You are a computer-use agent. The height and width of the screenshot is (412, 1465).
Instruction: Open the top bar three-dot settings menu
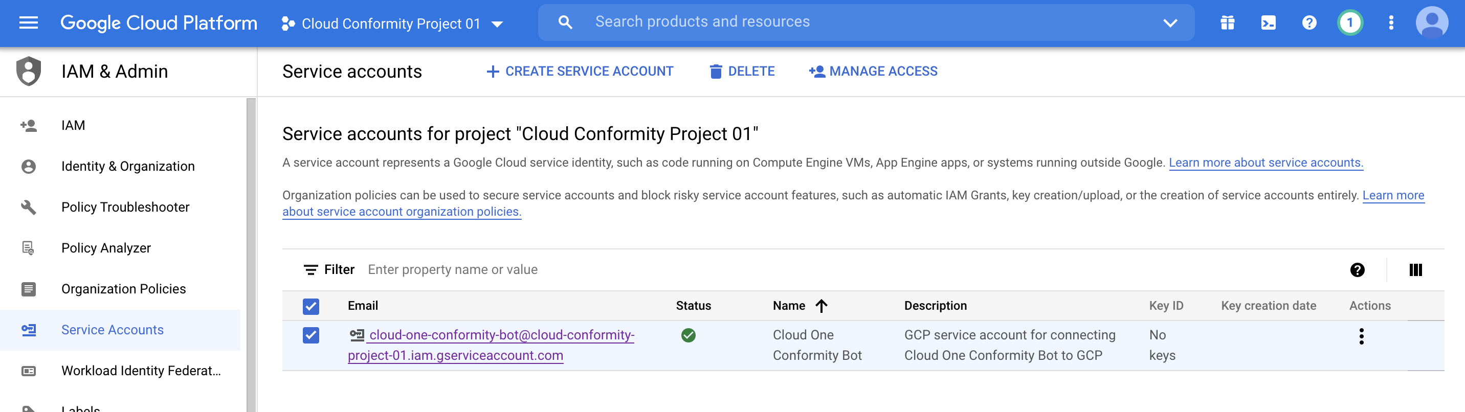coord(1391,22)
